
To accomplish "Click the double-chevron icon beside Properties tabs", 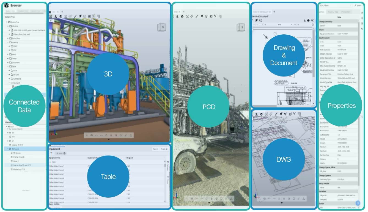I will (x=362, y=12).
